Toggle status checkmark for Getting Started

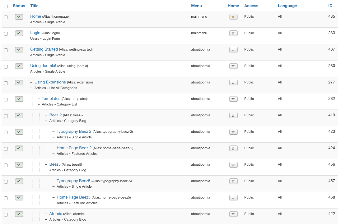pyautogui.click(x=19, y=50)
